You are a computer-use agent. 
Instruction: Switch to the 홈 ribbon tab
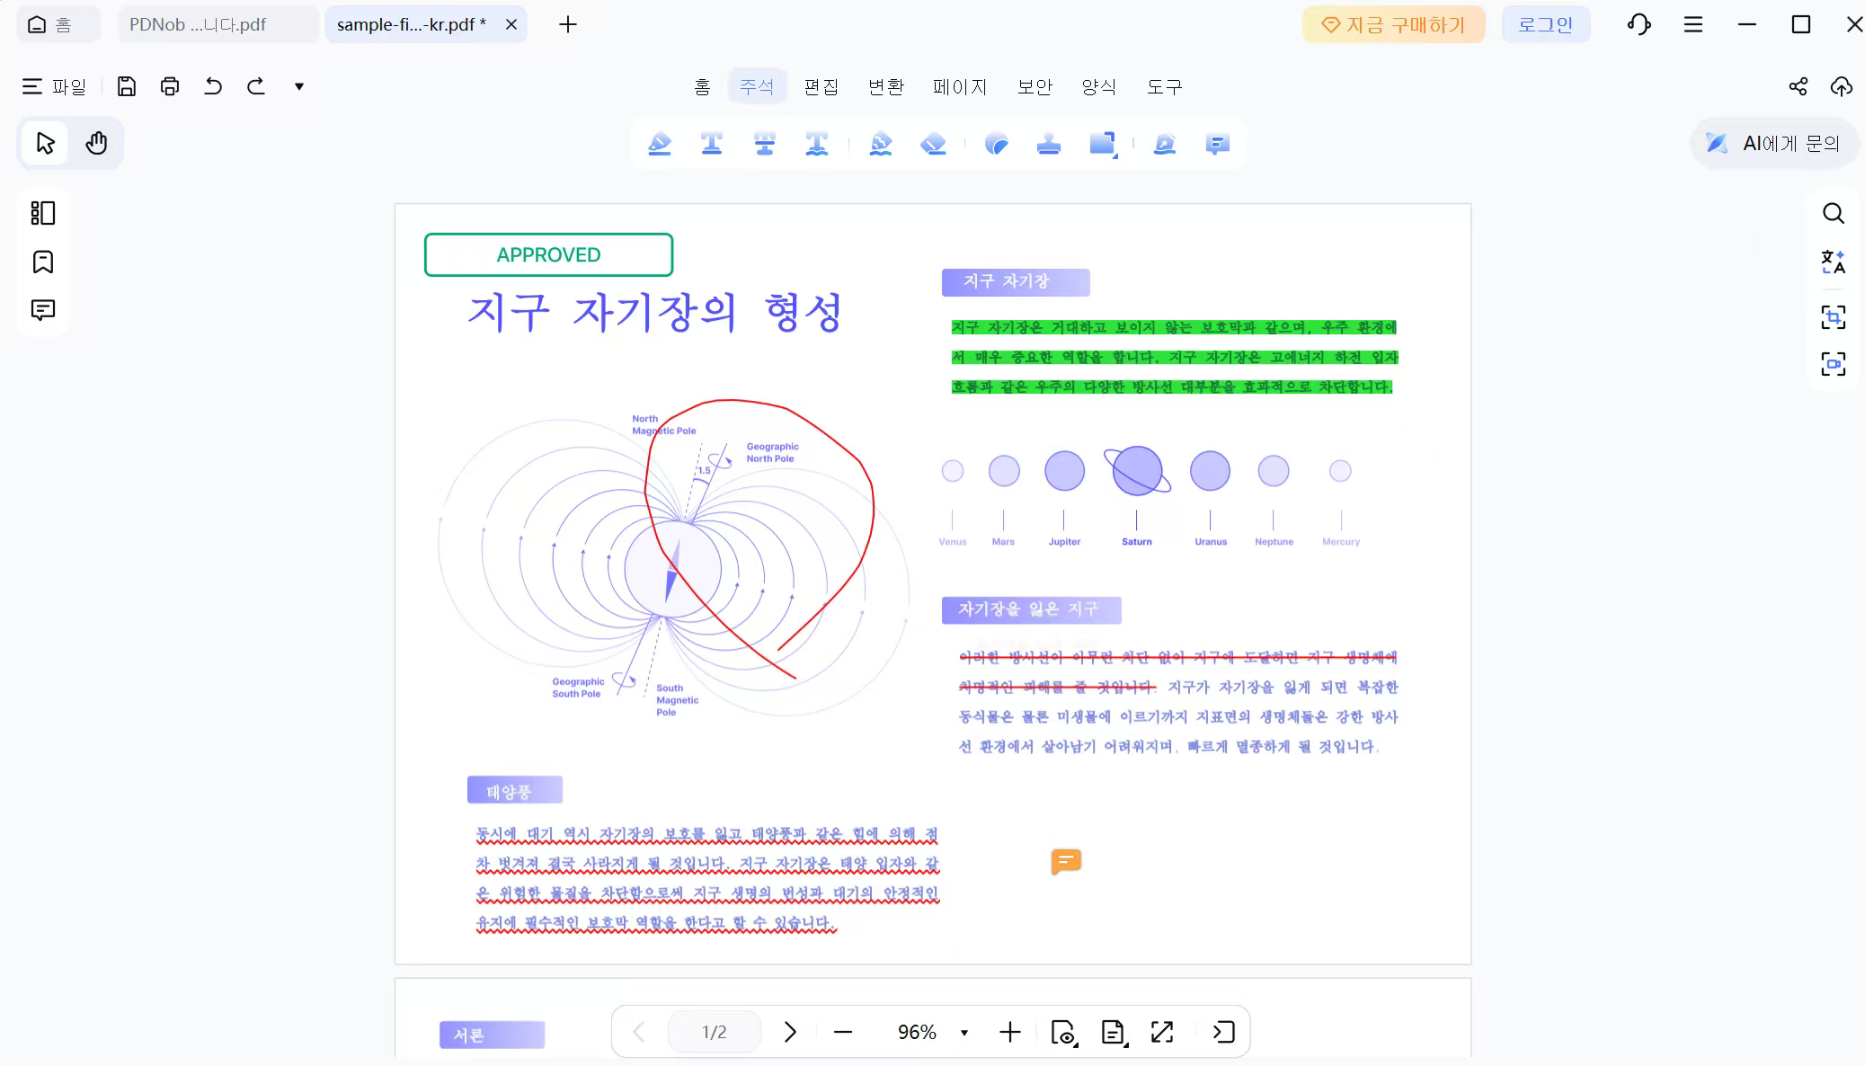pos(702,86)
